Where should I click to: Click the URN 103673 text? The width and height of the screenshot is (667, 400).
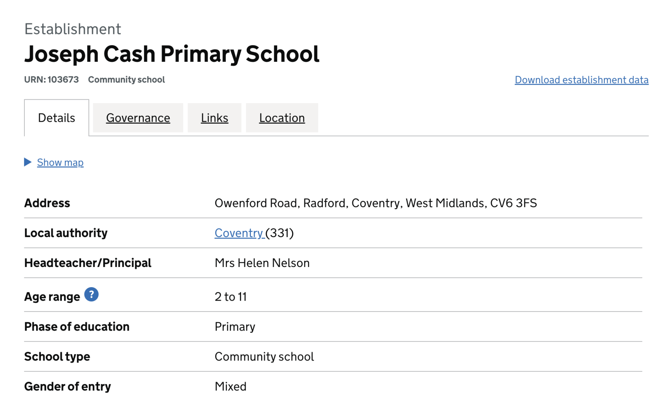[51, 80]
